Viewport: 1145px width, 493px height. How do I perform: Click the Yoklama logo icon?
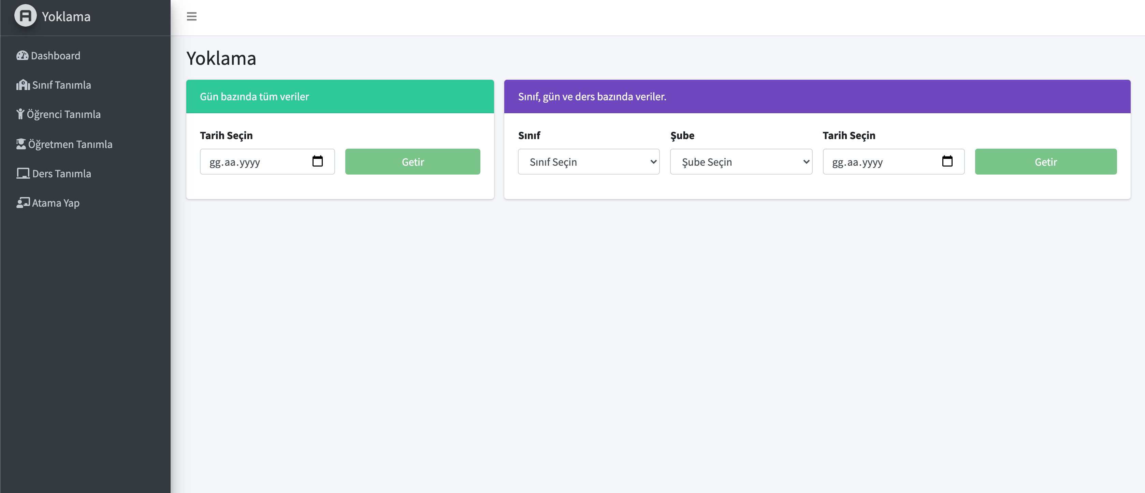click(x=25, y=16)
